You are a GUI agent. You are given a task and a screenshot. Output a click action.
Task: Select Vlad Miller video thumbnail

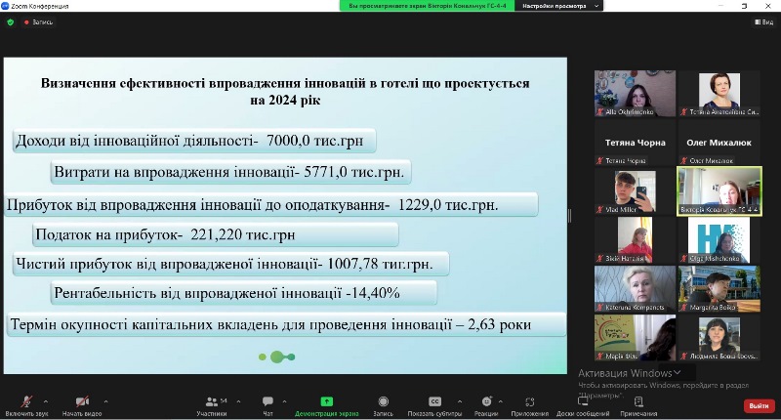point(636,190)
